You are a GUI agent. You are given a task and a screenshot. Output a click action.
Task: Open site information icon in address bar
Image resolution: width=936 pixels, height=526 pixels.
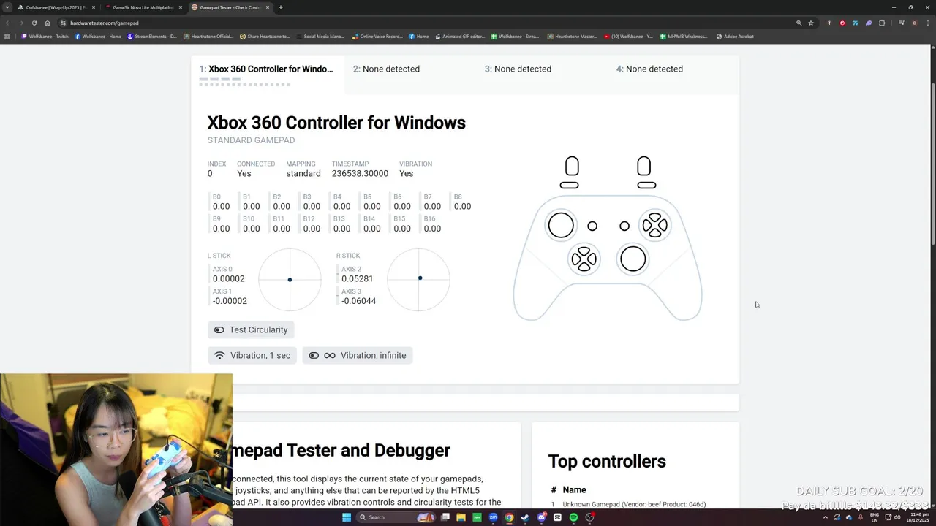[x=64, y=23]
